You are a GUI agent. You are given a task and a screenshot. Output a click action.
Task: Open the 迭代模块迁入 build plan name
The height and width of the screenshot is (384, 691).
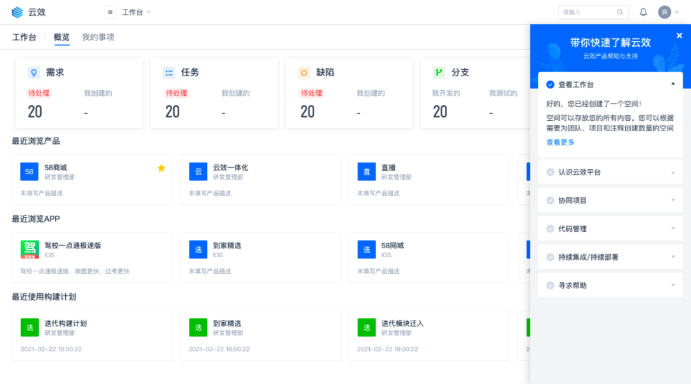[402, 324]
